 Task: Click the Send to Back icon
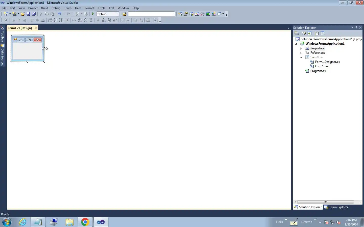(x=141, y=20)
